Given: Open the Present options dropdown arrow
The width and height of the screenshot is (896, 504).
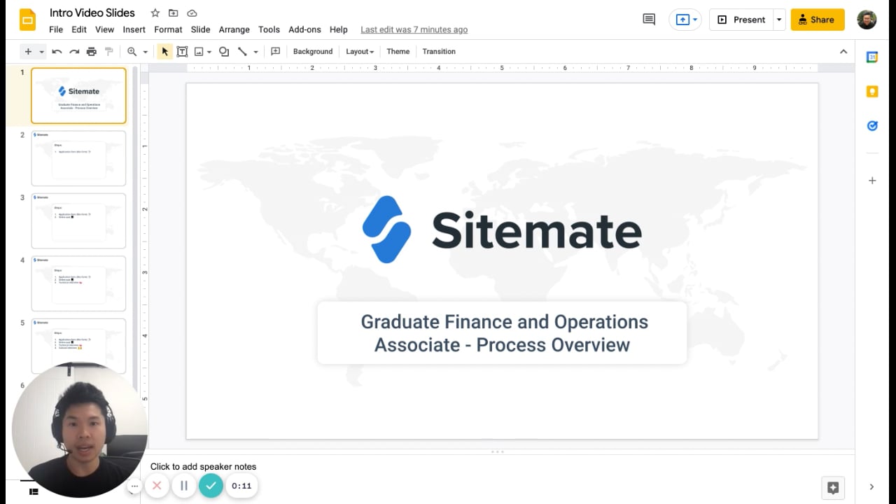Looking at the screenshot, I should point(778,20).
